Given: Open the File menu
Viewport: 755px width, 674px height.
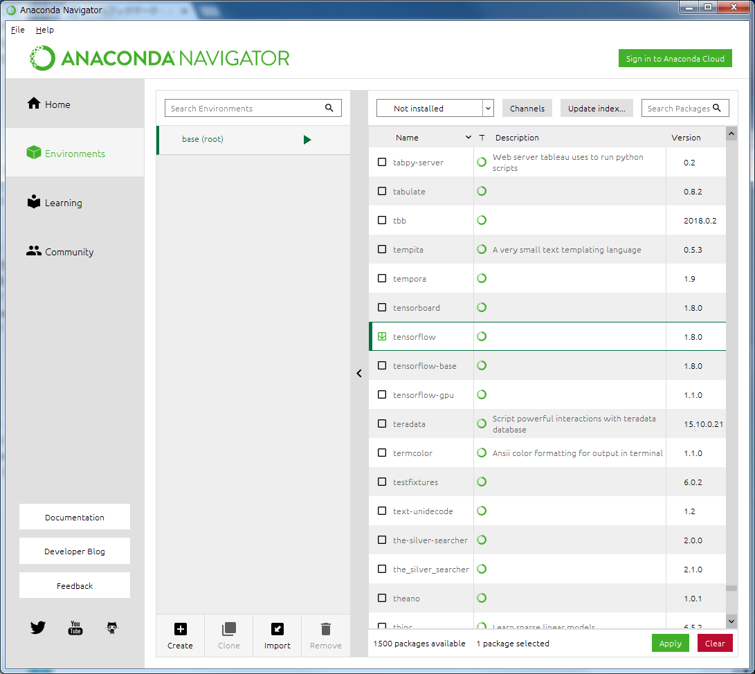Looking at the screenshot, I should click(17, 29).
